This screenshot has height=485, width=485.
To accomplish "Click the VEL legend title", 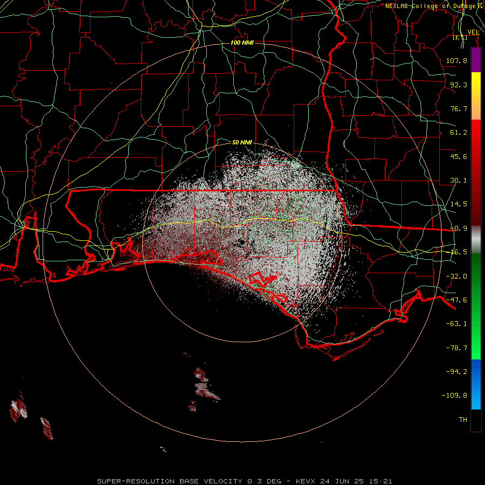I will coord(473,32).
